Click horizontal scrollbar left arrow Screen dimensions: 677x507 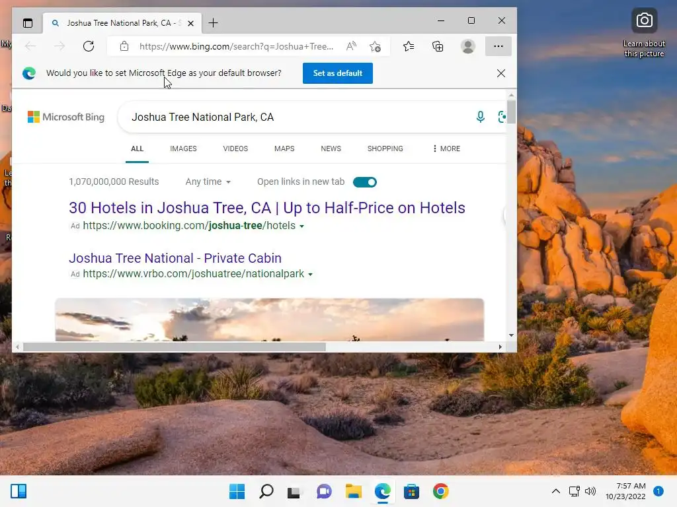click(17, 347)
